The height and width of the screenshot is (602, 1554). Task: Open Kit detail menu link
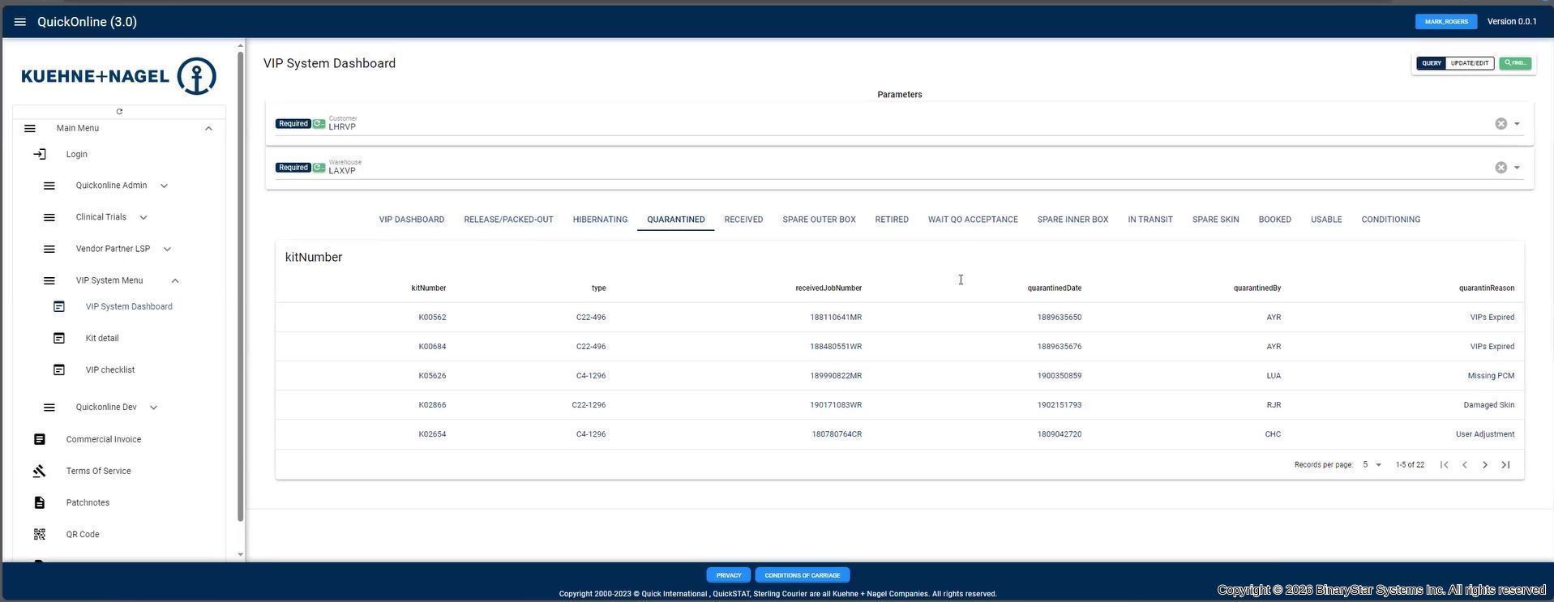(102, 338)
